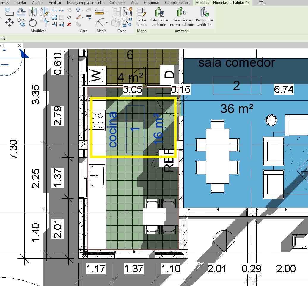Switch to the Gestionar tab
The width and height of the screenshot is (308, 286).
coord(151,3)
